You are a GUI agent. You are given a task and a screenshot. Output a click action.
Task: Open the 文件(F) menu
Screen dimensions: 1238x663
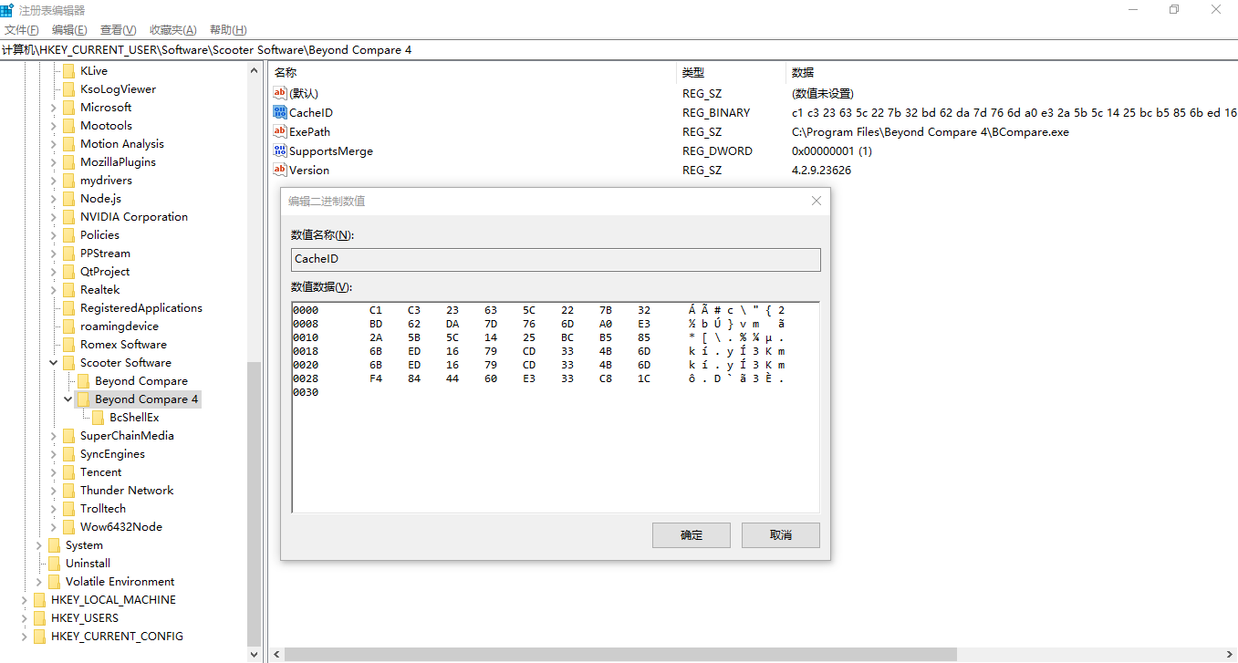click(x=22, y=30)
